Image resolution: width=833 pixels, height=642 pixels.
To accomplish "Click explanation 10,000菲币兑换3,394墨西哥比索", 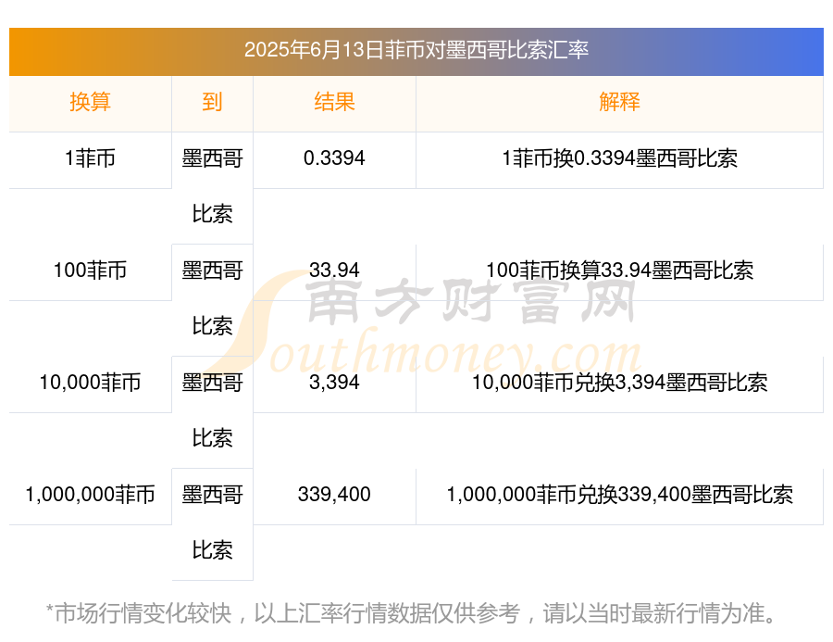I will click(x=619, y=383).
